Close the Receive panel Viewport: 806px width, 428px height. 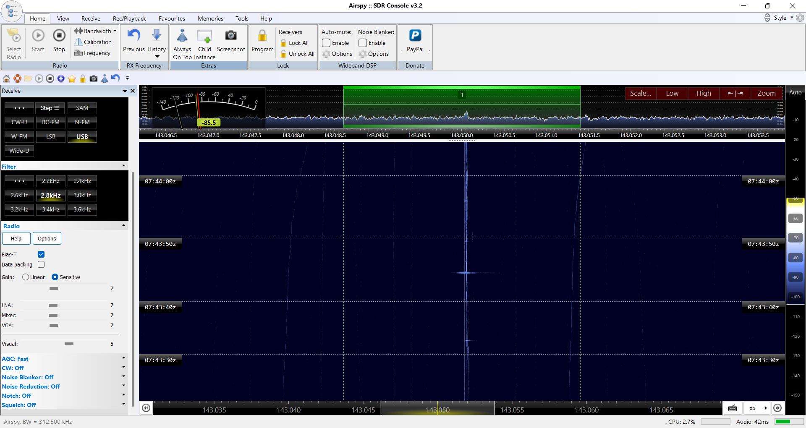coord(133,91)
